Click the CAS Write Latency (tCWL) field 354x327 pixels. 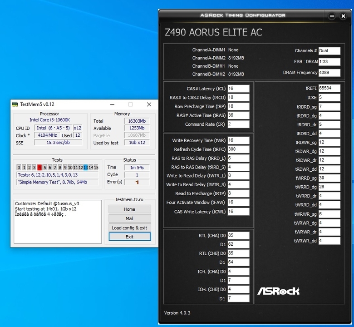click(238, 212)
